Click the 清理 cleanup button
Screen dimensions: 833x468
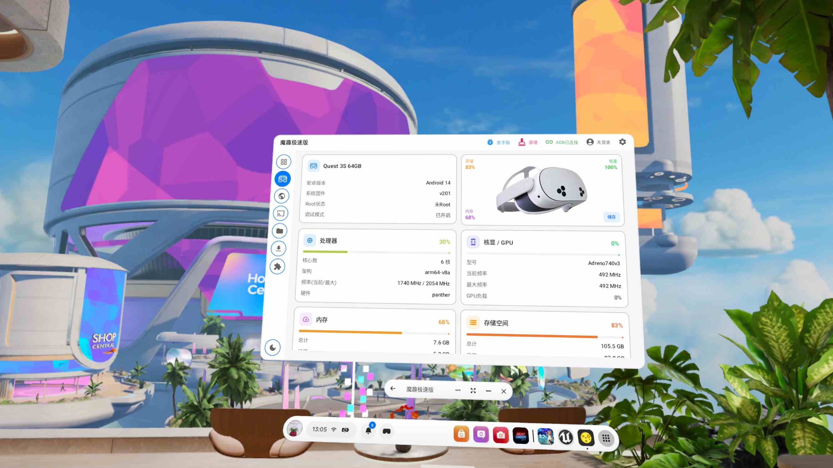pyautogui.click(x=528, y=142)
